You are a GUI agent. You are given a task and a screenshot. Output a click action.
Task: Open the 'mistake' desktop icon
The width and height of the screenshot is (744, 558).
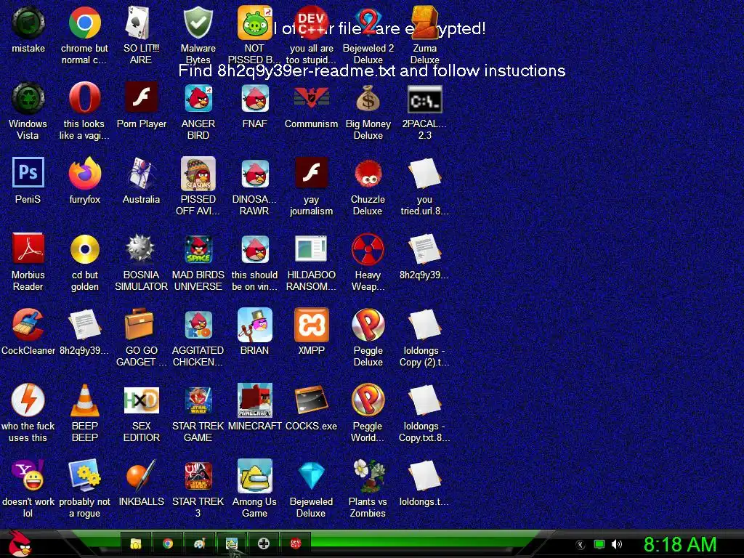pos(28,23)
